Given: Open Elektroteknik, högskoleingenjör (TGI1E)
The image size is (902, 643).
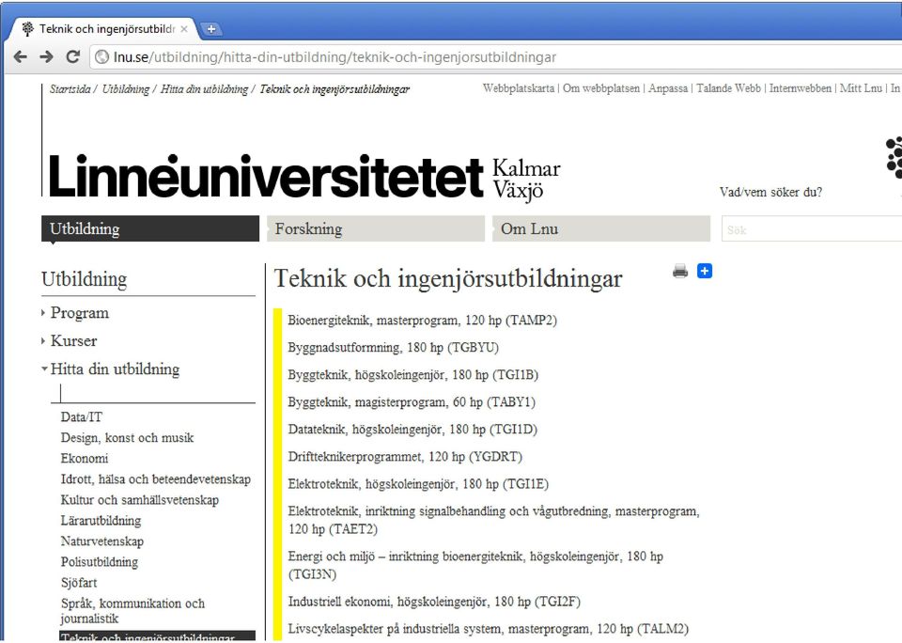Looking at the screenshot, I should (418, 483).
